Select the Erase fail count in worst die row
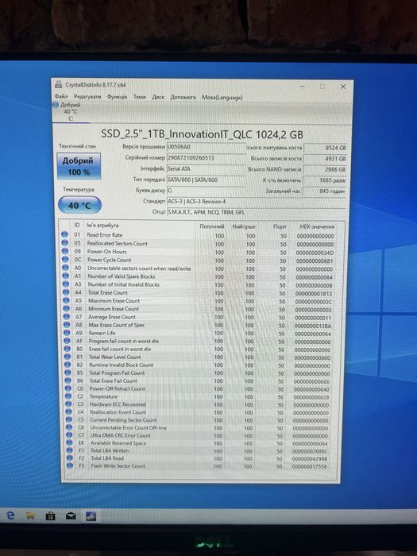Screen dimensions: 417x556 click(x=199, y=349)
